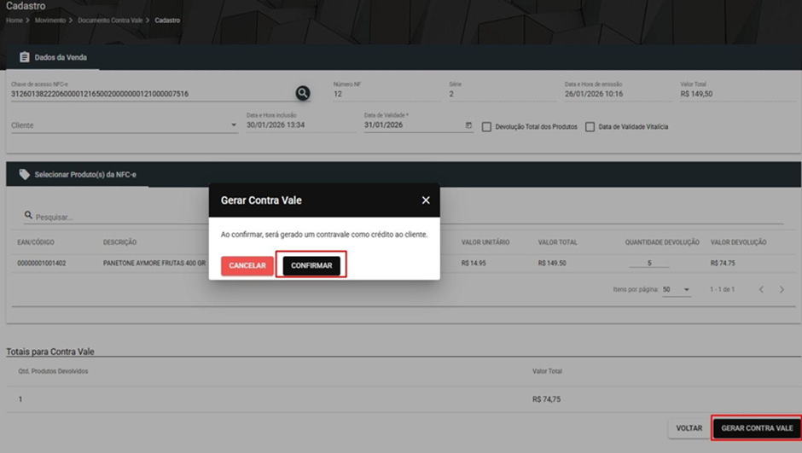This screenshot has width=802, height=453.
Task: Click the Pesquisar magnifier icon
Action: pyautogui.click(x=28, y=215)
